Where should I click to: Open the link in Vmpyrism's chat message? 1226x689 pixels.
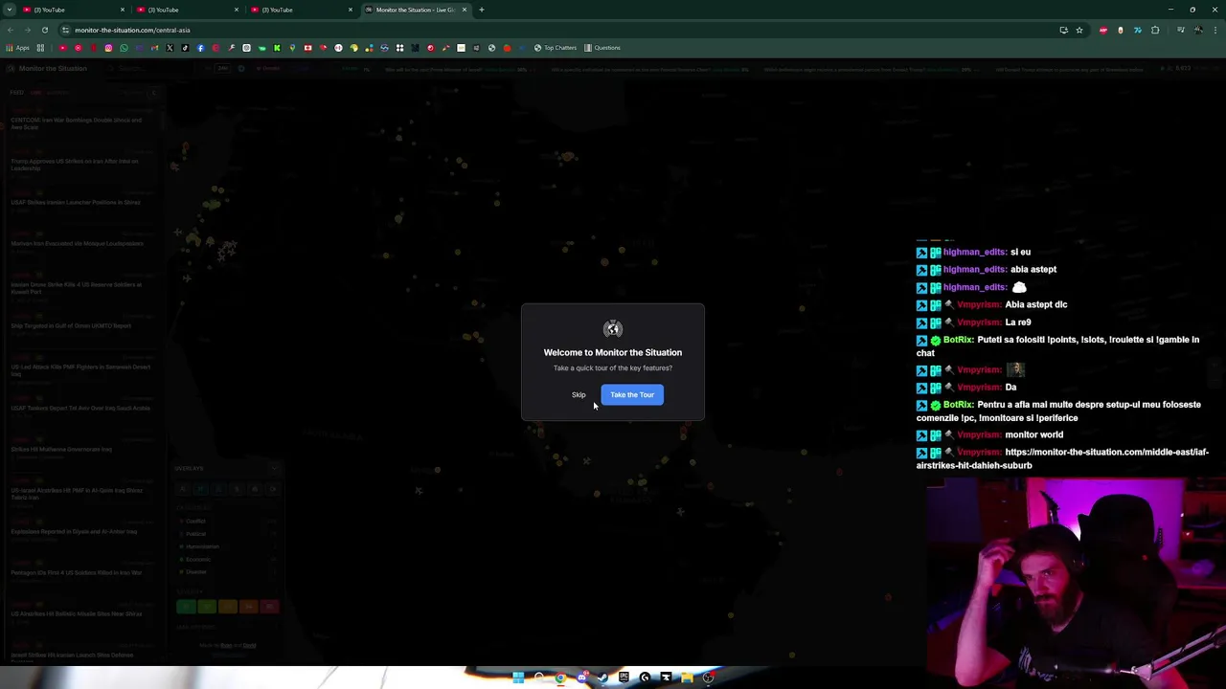tap(1062, 458)
